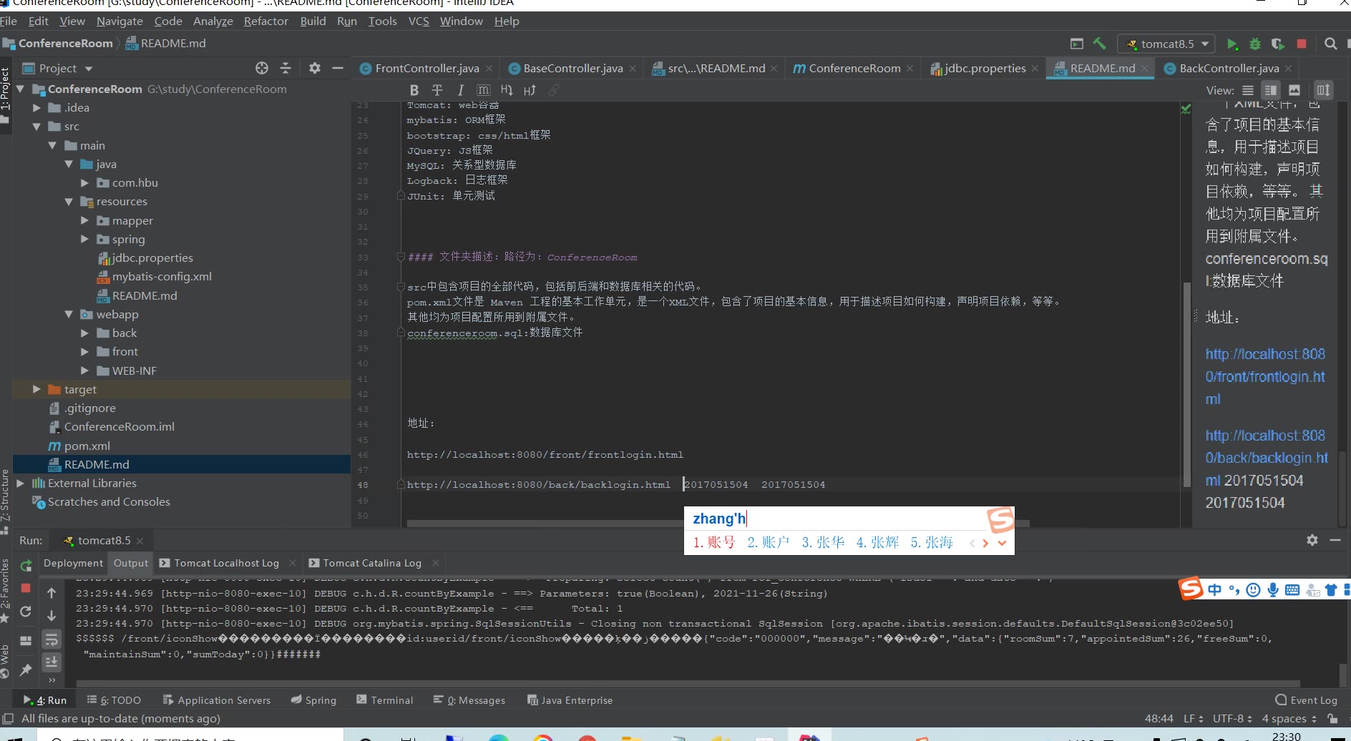Click the Debug bug icon
Viewport: 1351px width, 741px height.
(x=1255, y=44)
